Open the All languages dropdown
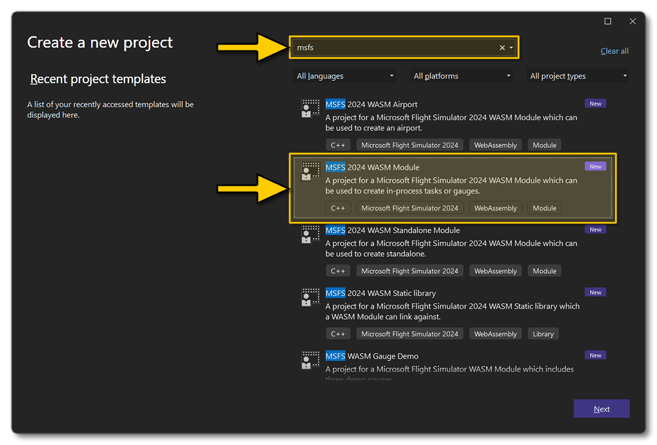The height and width of the screenshot is (445, 657). [x=344, y=76]
